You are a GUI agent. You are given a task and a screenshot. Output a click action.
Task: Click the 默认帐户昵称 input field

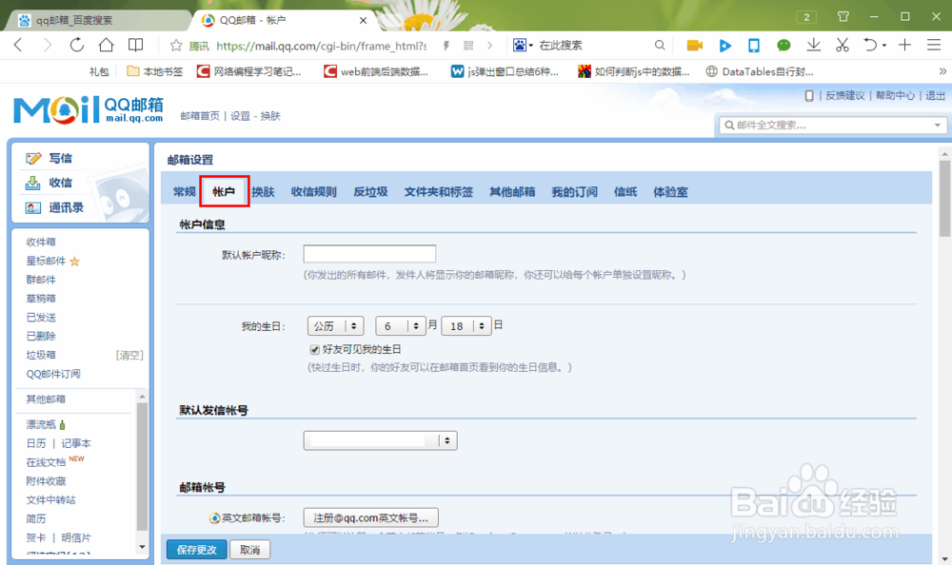click(369, 254)
